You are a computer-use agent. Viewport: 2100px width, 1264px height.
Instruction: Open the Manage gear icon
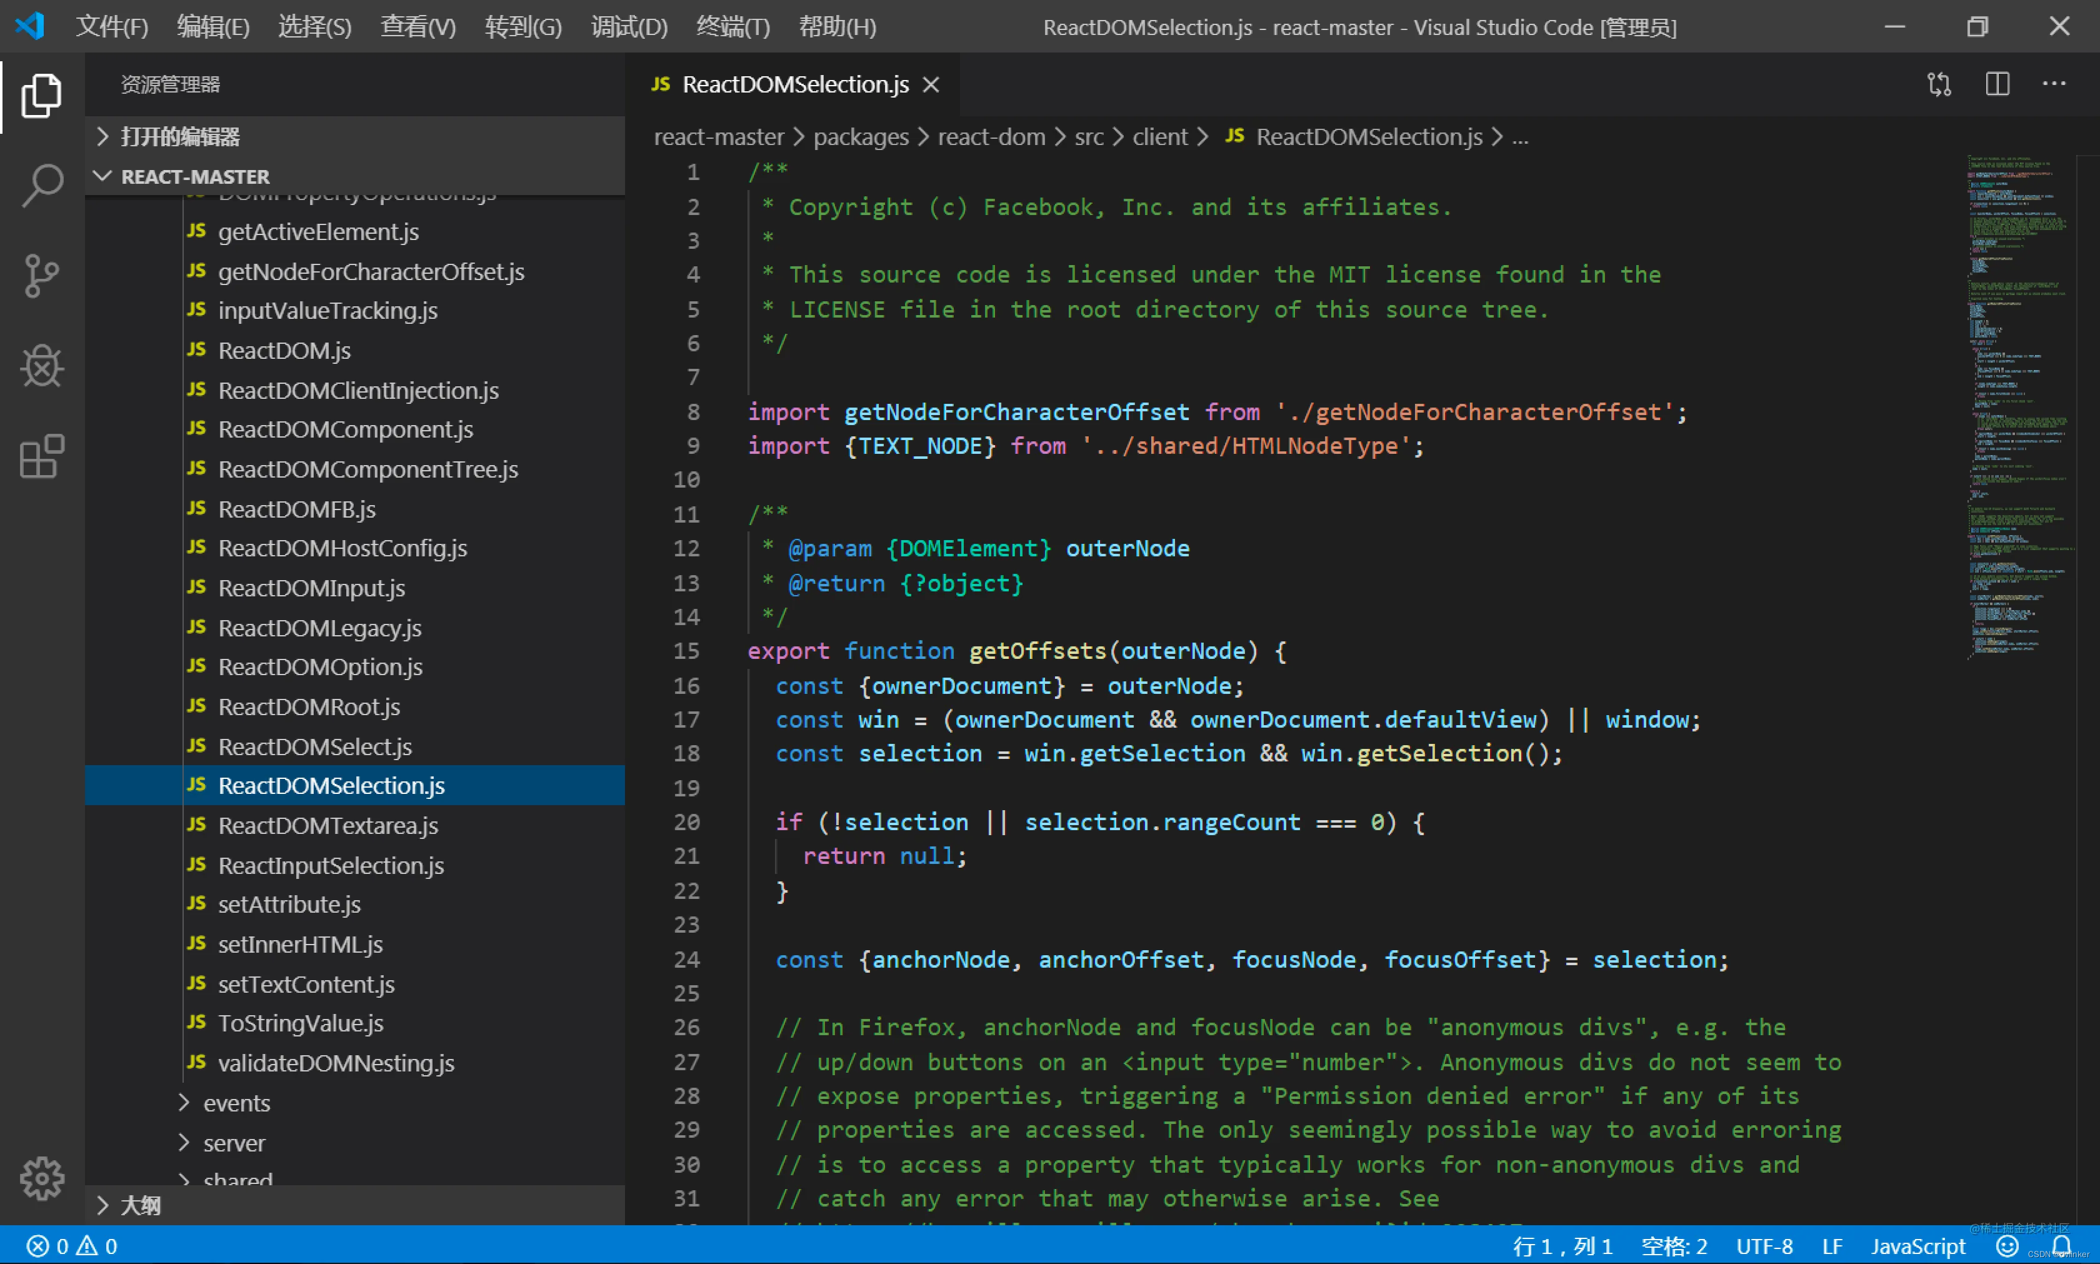[x=41, y=1179]
